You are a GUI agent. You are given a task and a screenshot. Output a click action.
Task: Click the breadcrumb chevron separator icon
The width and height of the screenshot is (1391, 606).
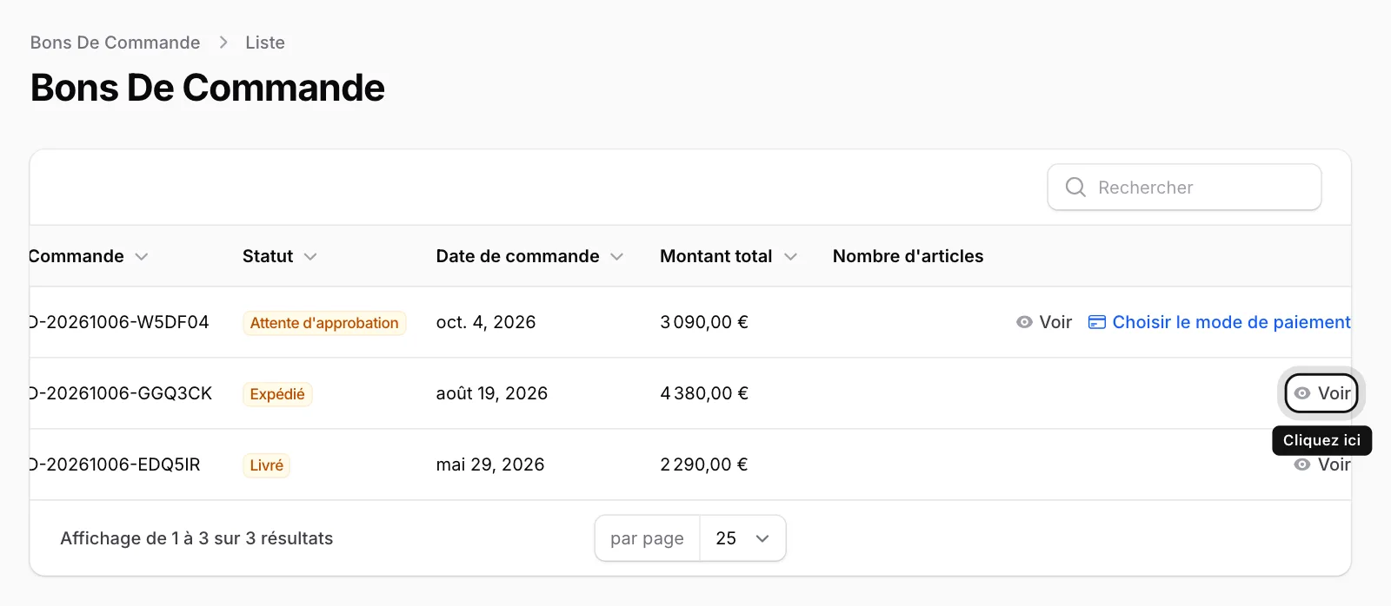coord(223,43)
